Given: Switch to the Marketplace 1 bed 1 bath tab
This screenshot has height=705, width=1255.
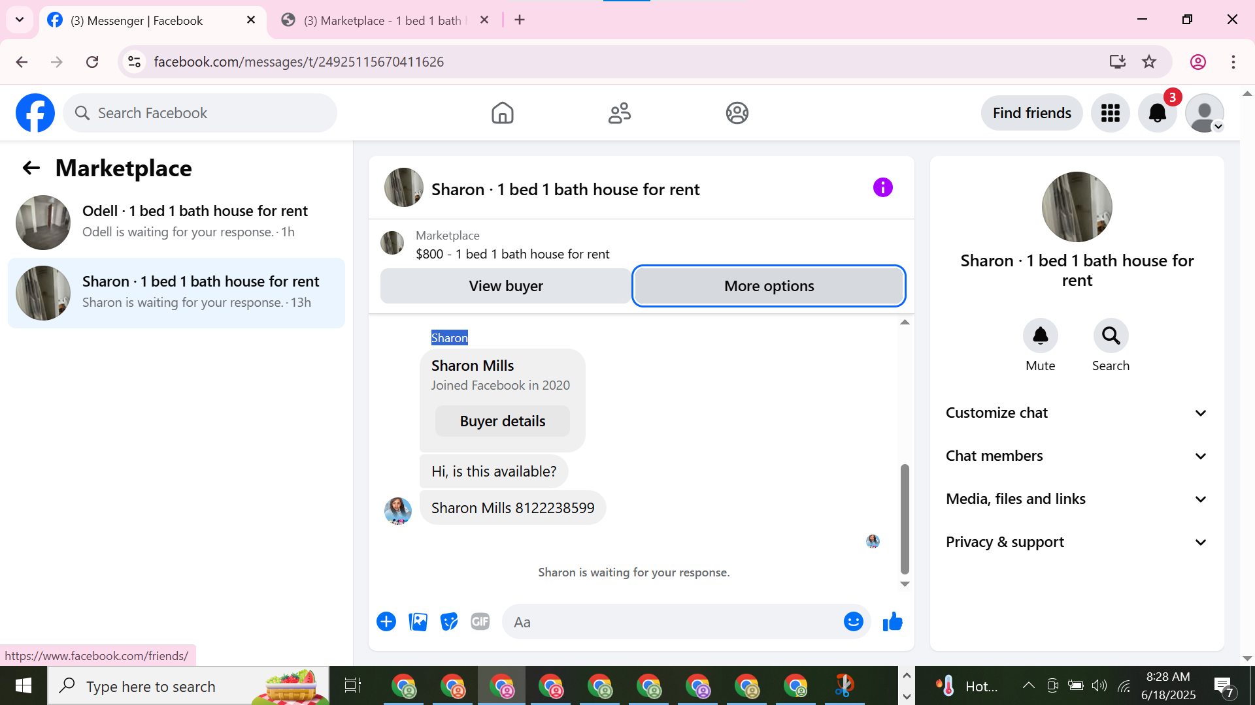Looking at the screenshot, I should [x=388, y=20].
